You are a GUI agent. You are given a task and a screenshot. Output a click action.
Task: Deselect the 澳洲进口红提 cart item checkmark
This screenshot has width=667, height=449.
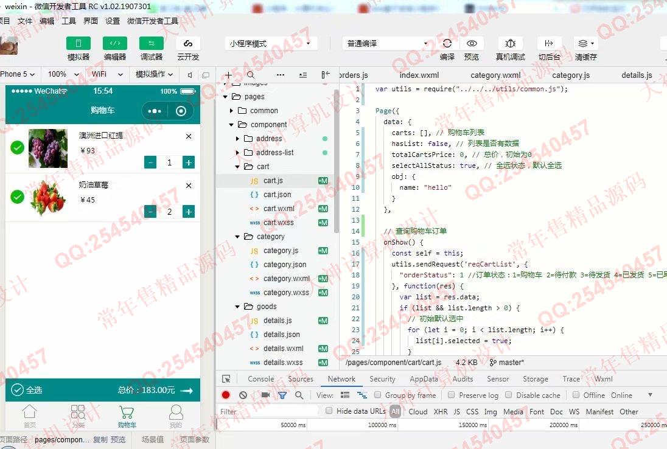18,148
